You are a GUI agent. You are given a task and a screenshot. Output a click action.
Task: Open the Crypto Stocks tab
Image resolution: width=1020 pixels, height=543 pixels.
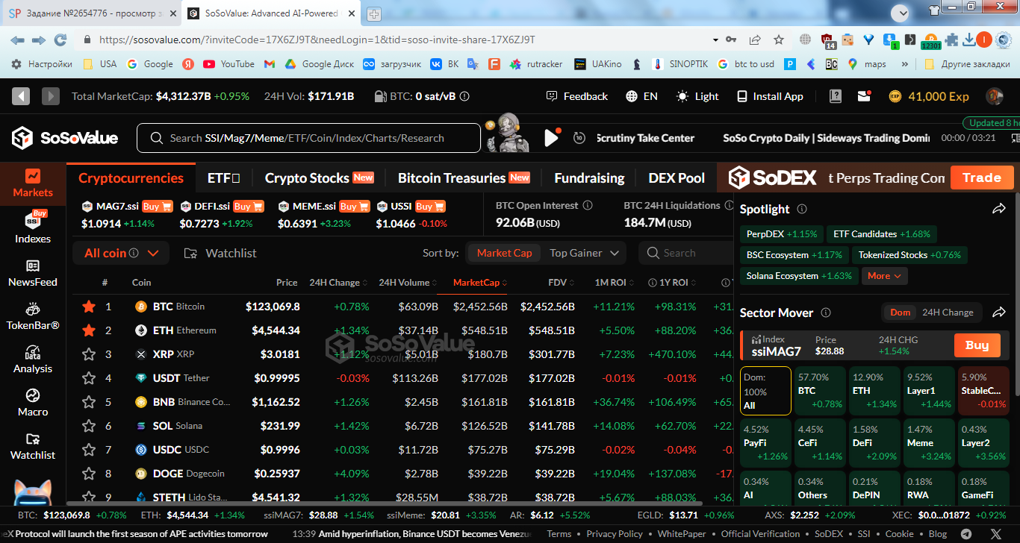pos(319,178)
